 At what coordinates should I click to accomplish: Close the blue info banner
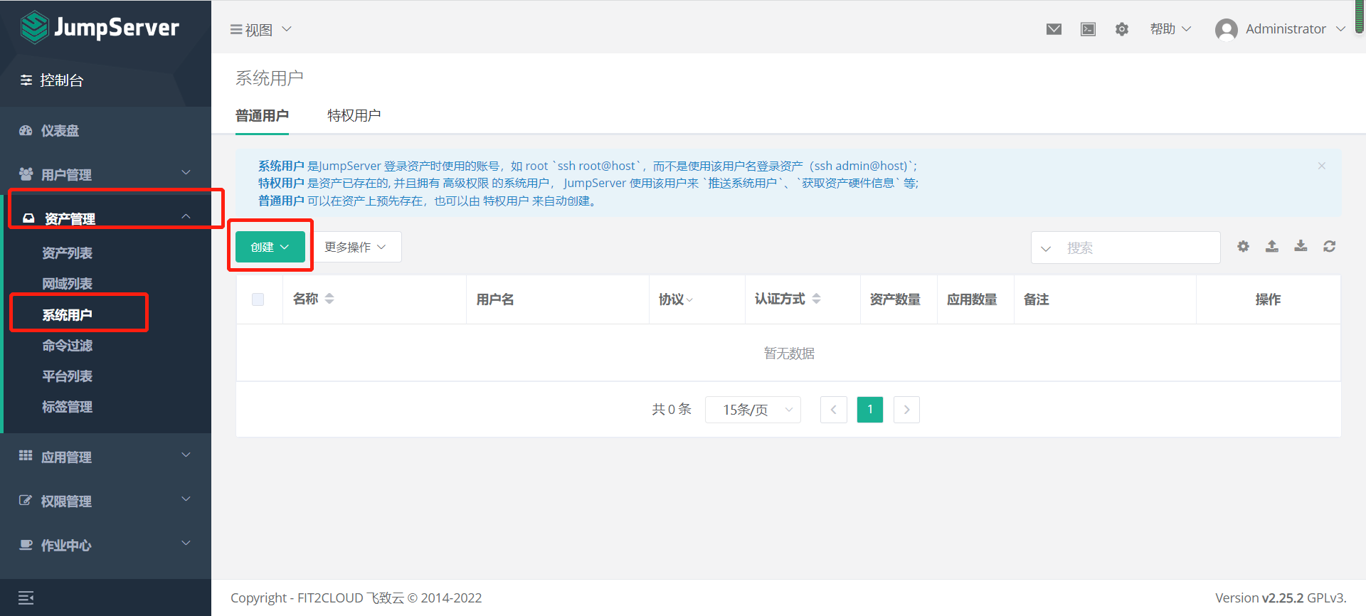[1321, 166]
